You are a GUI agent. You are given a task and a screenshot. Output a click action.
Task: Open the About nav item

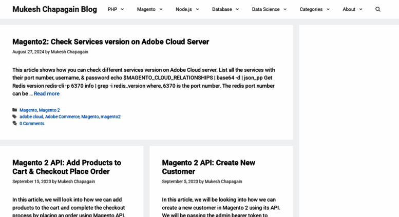tap(349, 9)
